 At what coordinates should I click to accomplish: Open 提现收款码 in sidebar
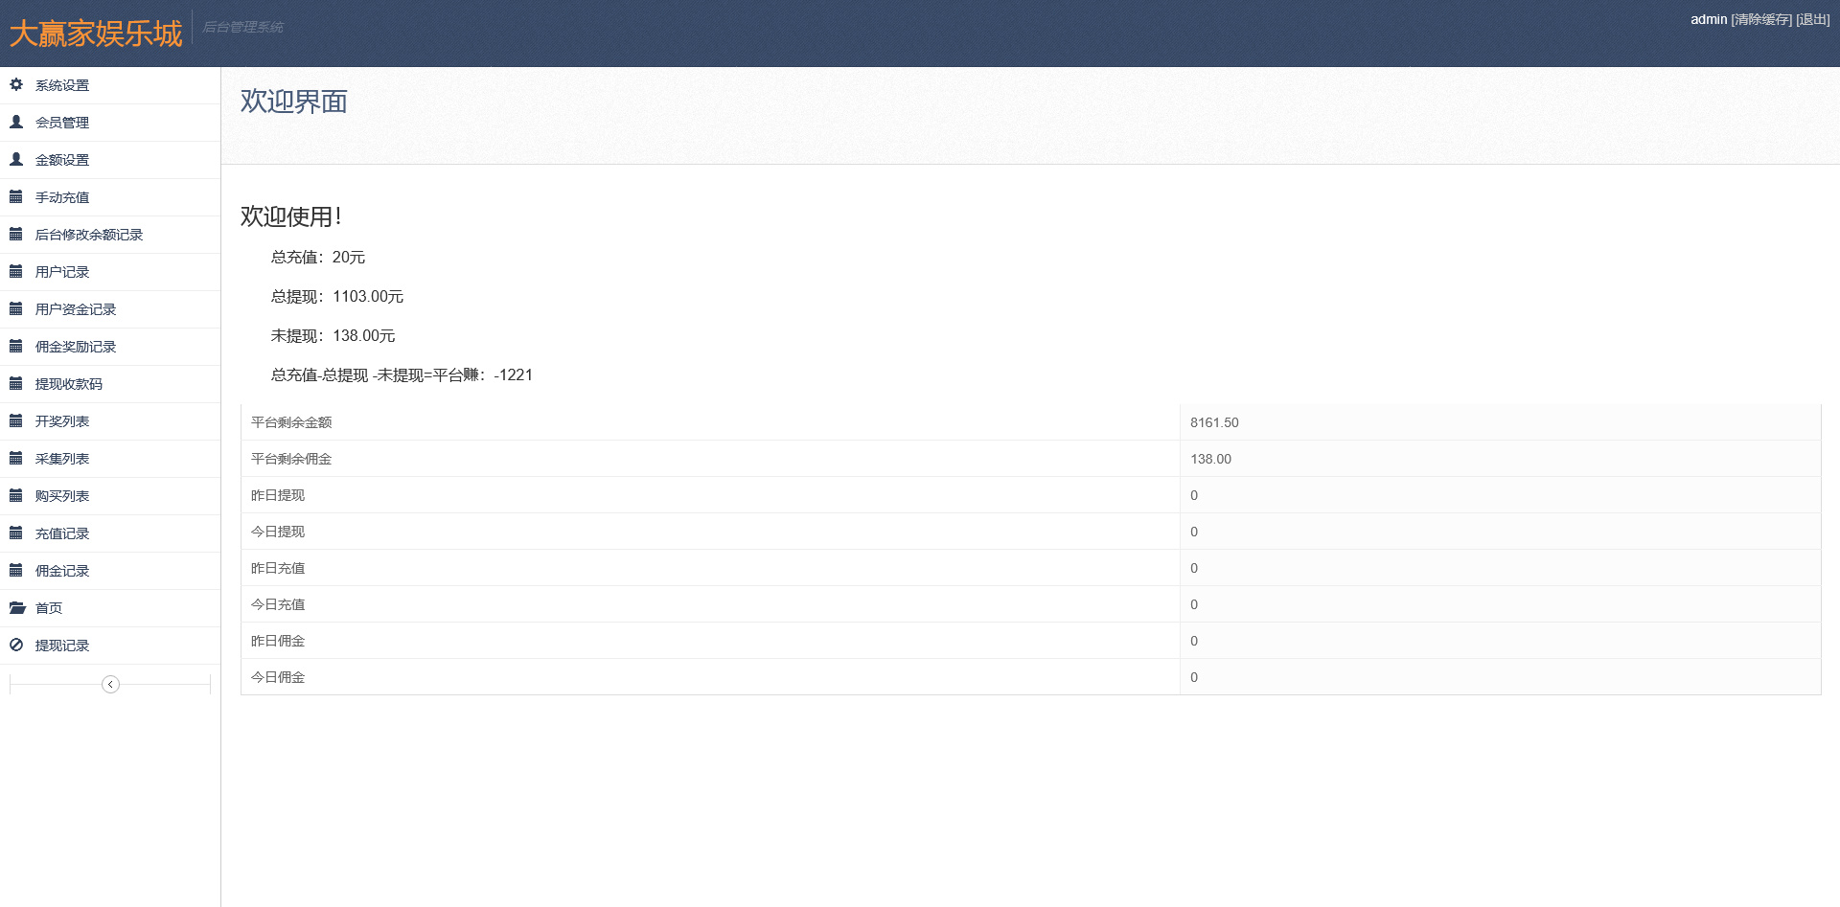110,384
